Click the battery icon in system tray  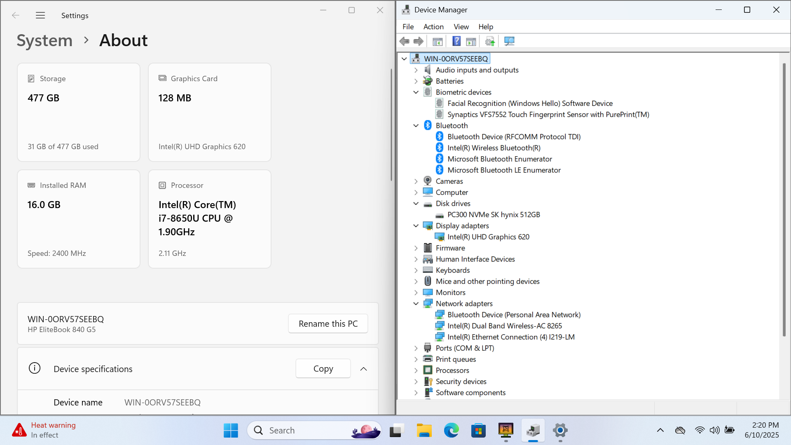tap(730, 430)
